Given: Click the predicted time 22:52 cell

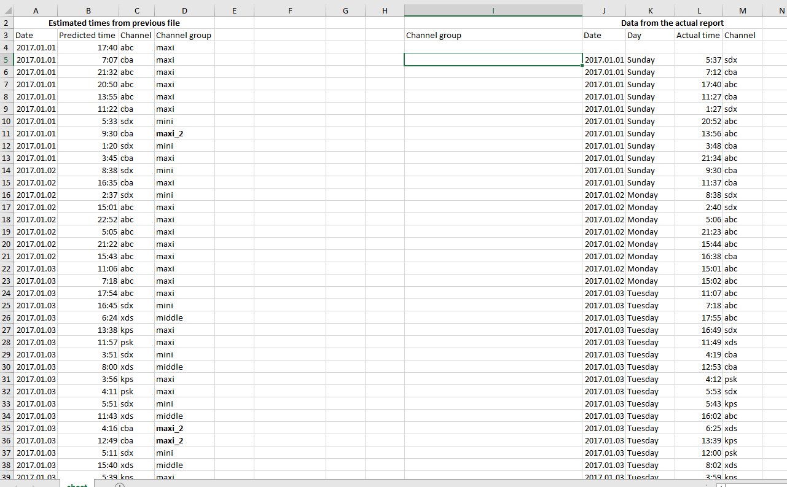Looking at the screenshot, I should (x=88, y=219).
